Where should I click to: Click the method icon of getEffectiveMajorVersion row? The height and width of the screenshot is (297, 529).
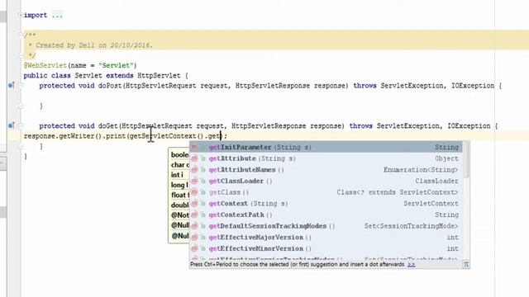click(x=194, y=237)
